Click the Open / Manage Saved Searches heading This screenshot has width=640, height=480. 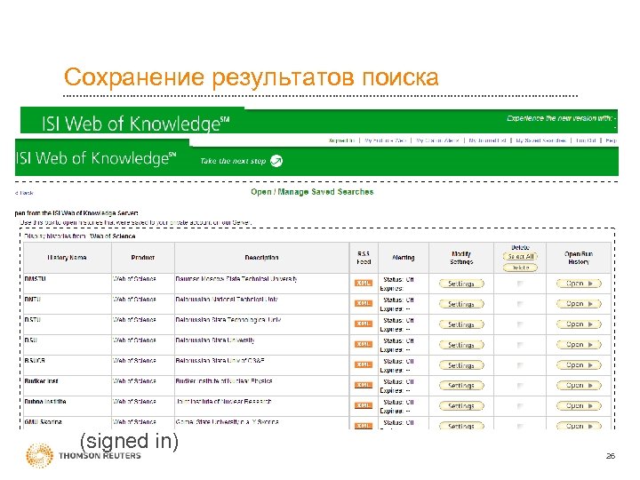312,192
